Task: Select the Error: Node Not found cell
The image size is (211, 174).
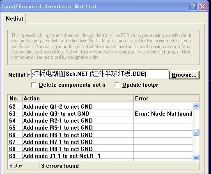Action: pos(163,114)
